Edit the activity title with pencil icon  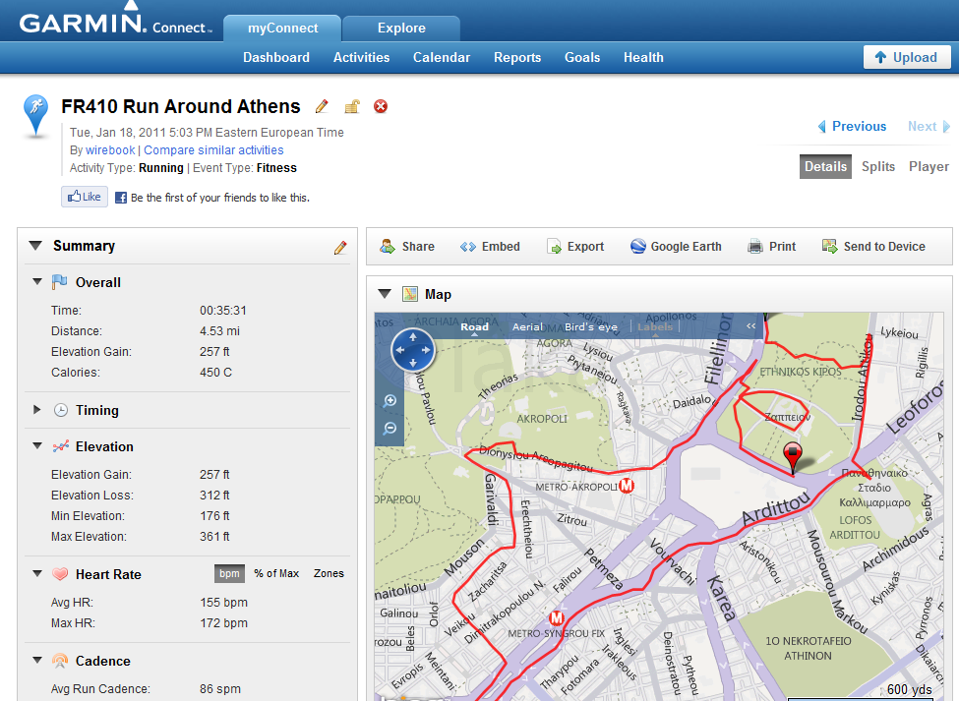pyautogui.click(x=322, y=106)
